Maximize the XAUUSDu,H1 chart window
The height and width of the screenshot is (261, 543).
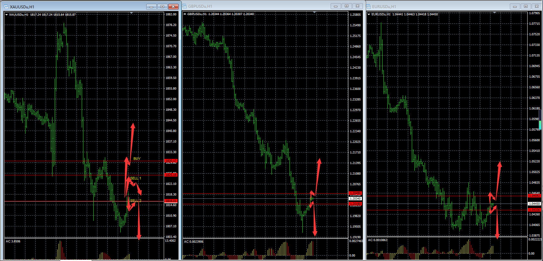[x=162, y=7]
